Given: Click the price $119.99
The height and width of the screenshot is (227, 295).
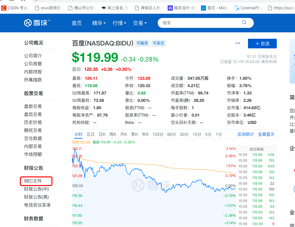Looking at the screenshot, I should pos(95,57).
